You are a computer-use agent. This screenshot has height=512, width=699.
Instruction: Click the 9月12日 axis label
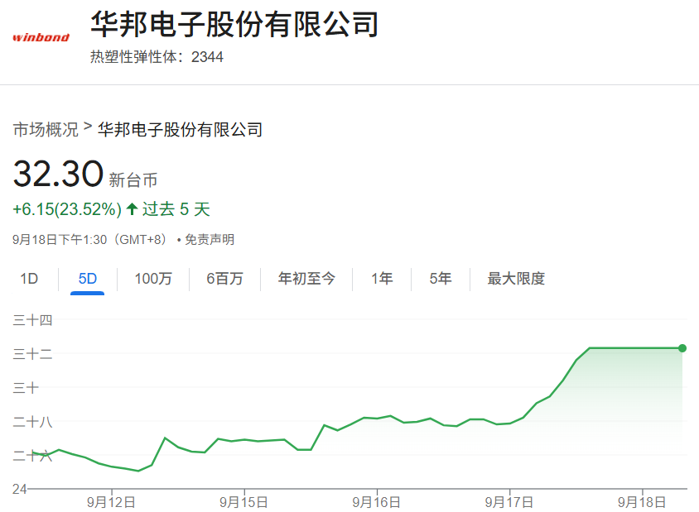tap(111, 502)
